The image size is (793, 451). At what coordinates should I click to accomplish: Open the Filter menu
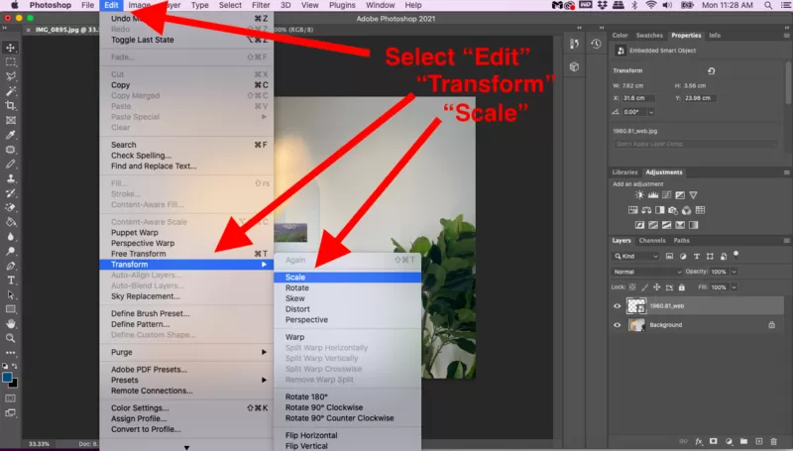click(x=261, y=5)
